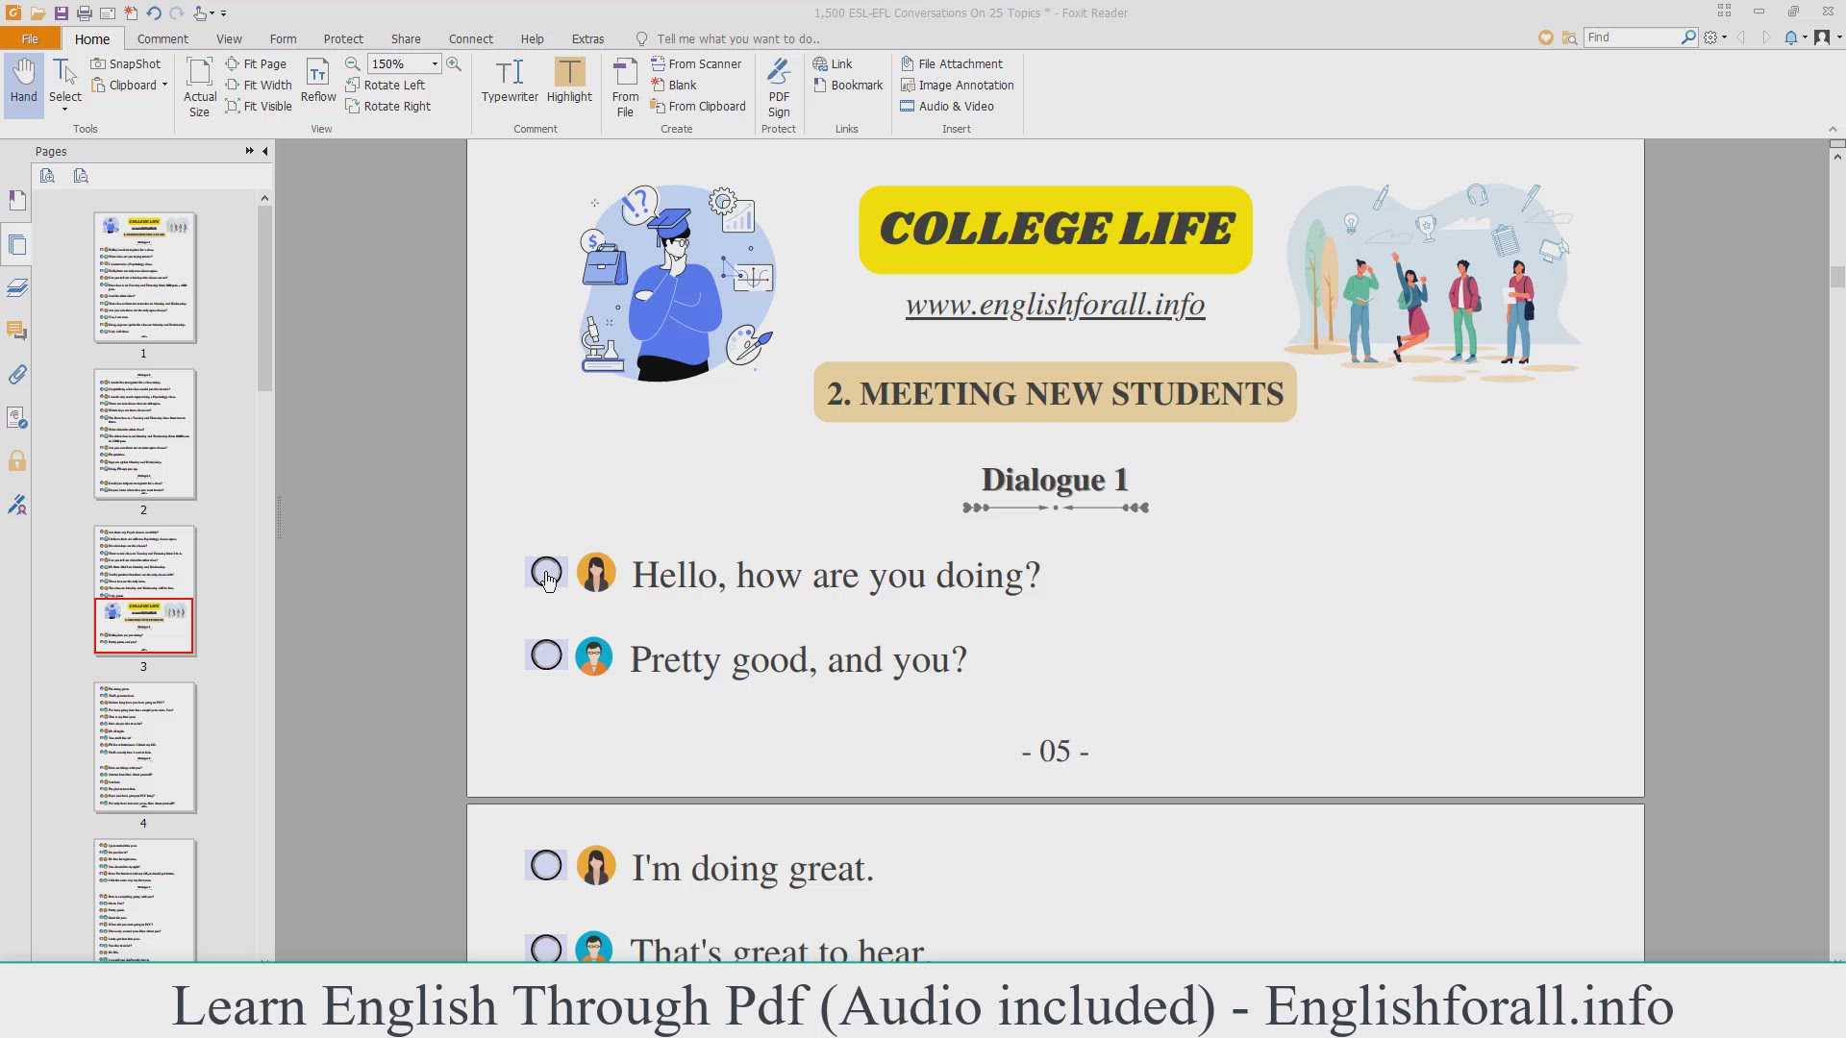The width and height of the screenshot is (1846, 1038).
Task: Open the attachments paperclip panel in sidebar
Action: (x=17, y=375)
